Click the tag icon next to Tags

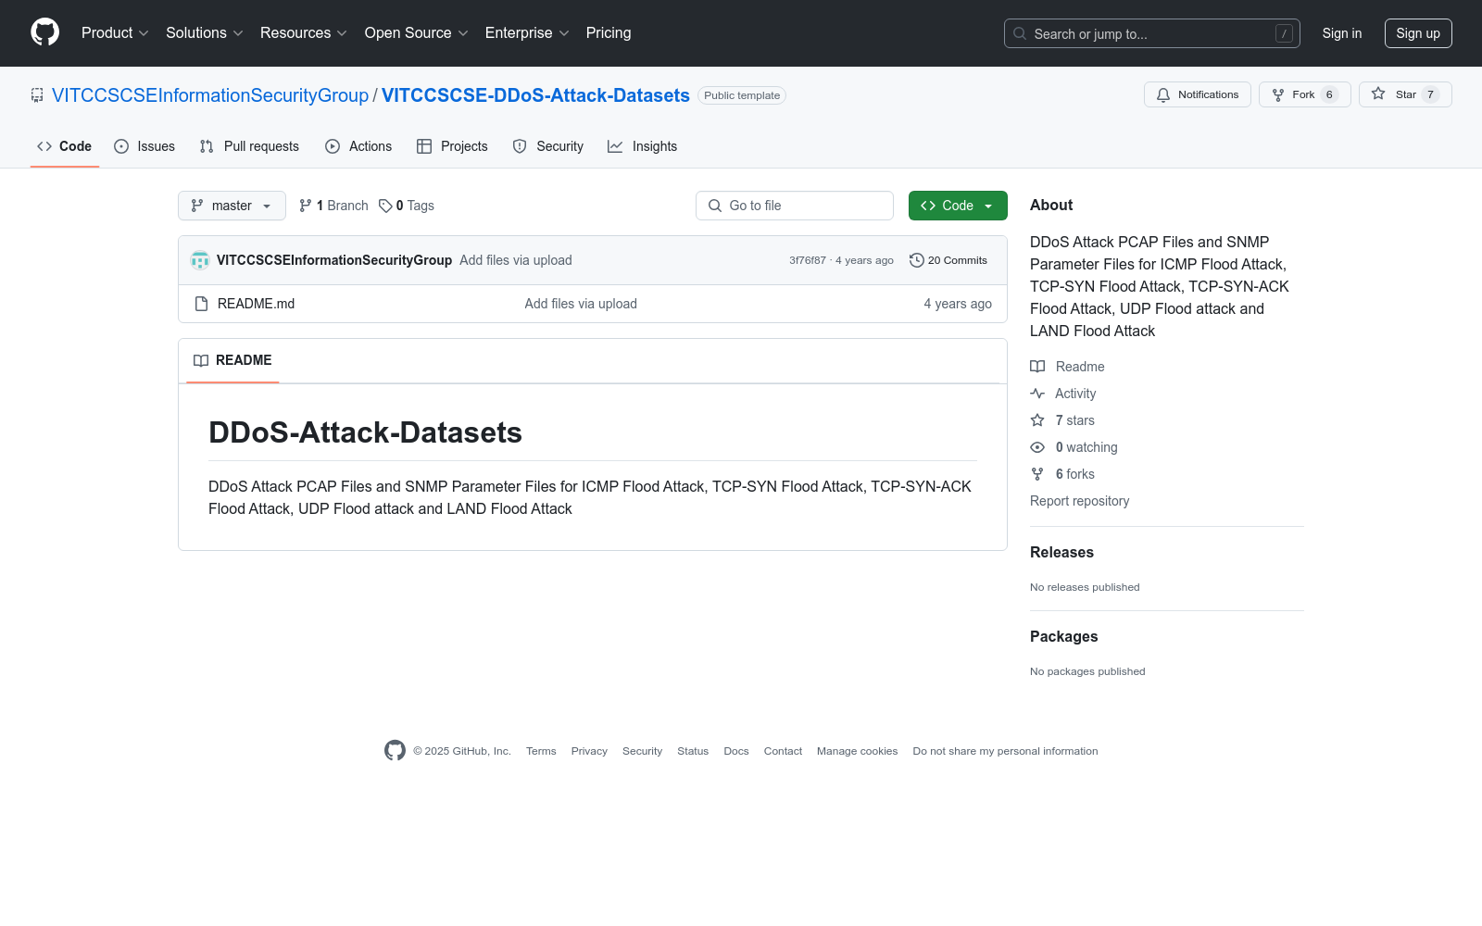click(385, 206)
